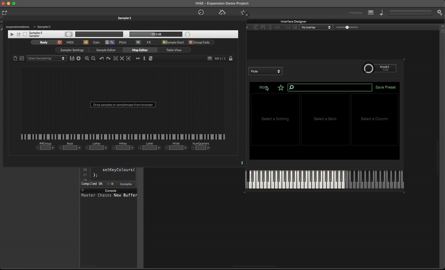Click the new sample map page icon
445x270 pixels.
[16, 58]
